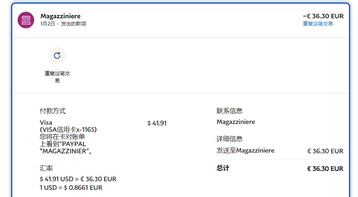Click the −€ 36.30 EUR header amount
This screenshot has width=358, height=197.
(x=323, y=16)
